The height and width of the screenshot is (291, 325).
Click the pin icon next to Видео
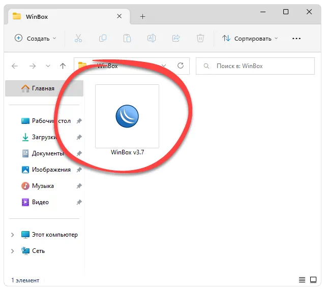click(79, 202)
